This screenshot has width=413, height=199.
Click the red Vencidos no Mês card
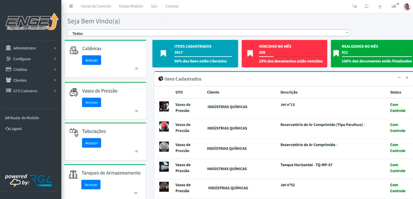tap(284, 54)
